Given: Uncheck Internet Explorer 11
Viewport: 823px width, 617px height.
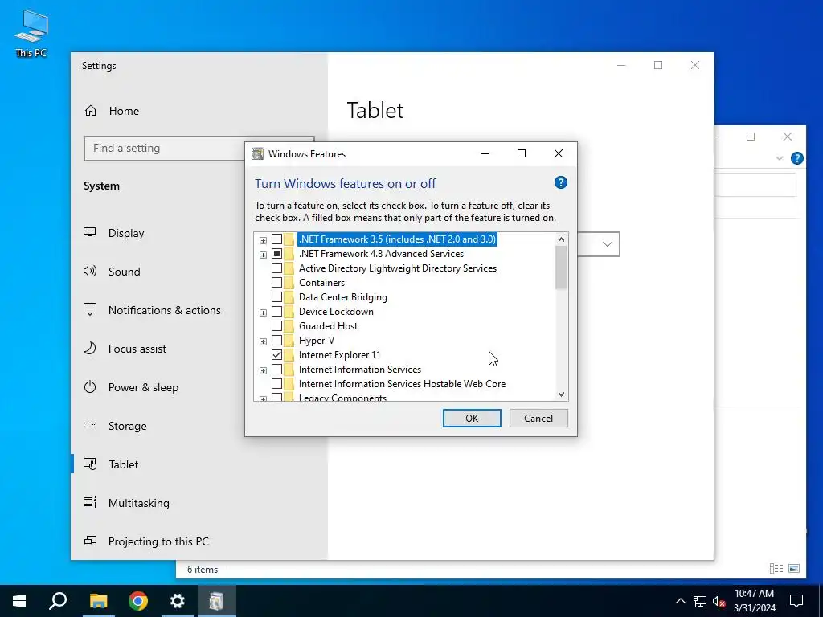Looking at the screenshot, I should [276, 355].
